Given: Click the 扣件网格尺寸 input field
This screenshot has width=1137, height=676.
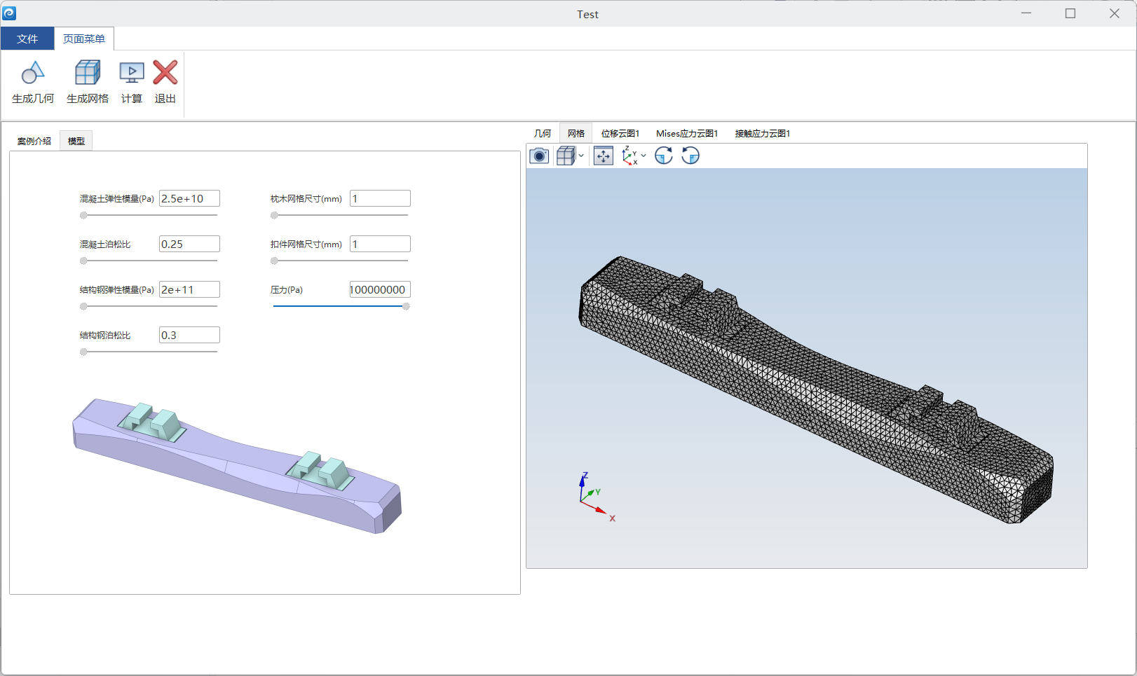Looking at the screenshot, I should (380, 244).
